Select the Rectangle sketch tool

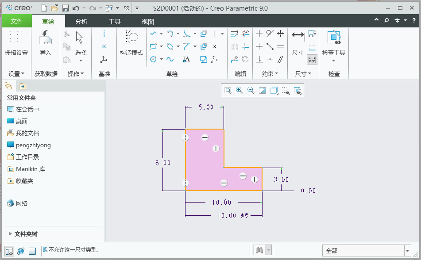(153, 46)
